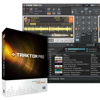Toggle the SNAP button above QUANT
Viewport: 100px width, 100px height.
(x=73, y=10)
